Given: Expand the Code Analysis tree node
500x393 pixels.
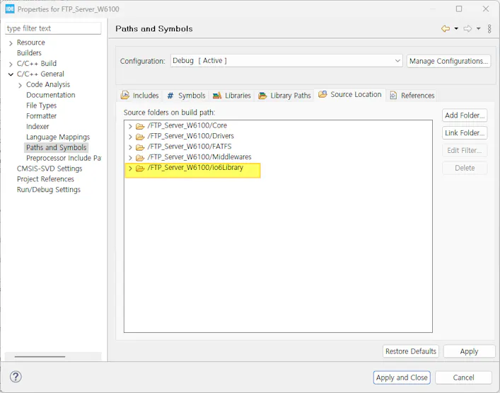Looking at the screenshot, I should (x=20, y=85).
